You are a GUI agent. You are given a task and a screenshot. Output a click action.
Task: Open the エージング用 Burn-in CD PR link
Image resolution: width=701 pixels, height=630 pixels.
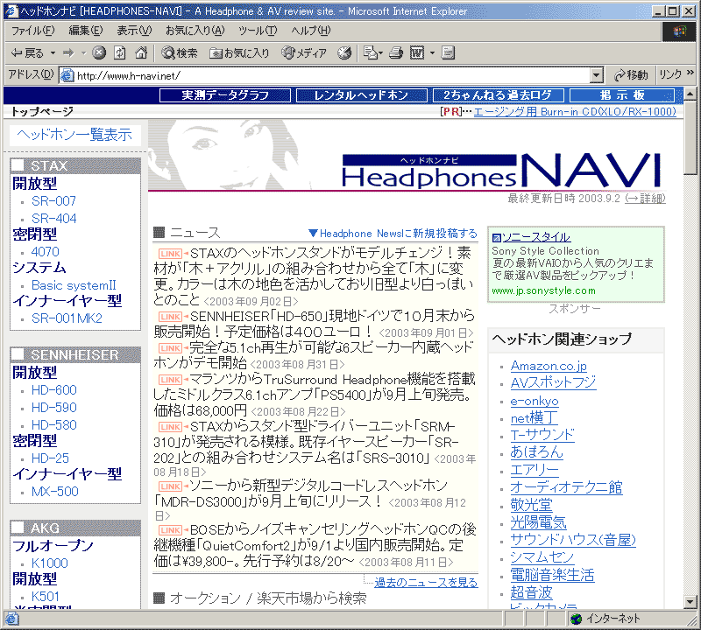[575, 111]
